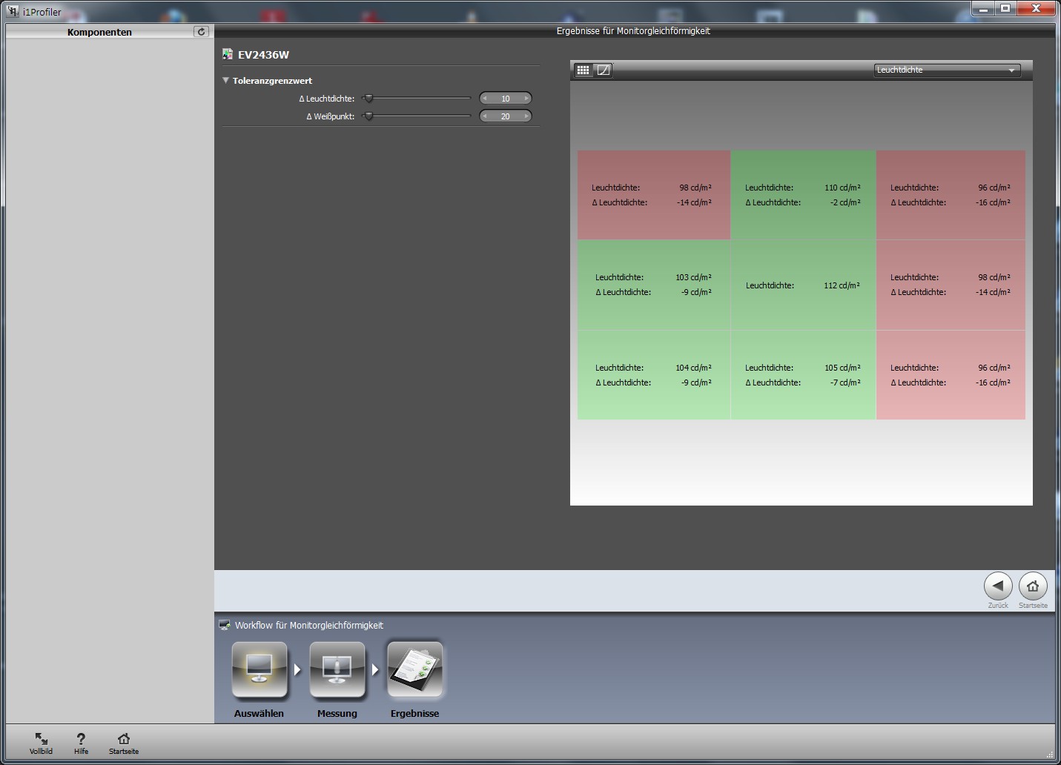1061x765 pixels.
Task: Refresh the Komponenten panel
Action: click(201, 32)
